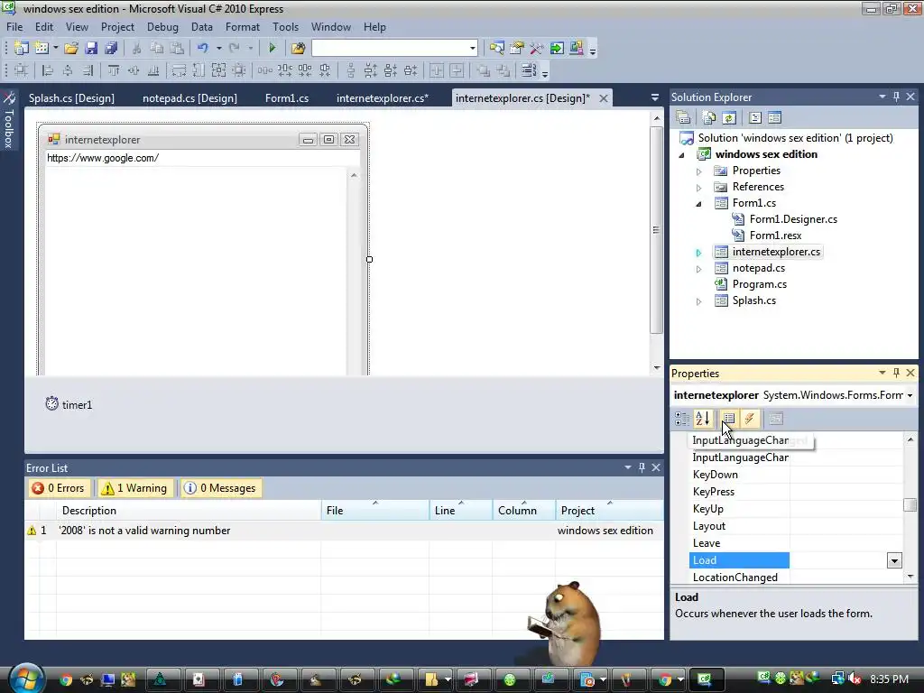Collapse the Form1.cs tree node

[x=699, y=204]
